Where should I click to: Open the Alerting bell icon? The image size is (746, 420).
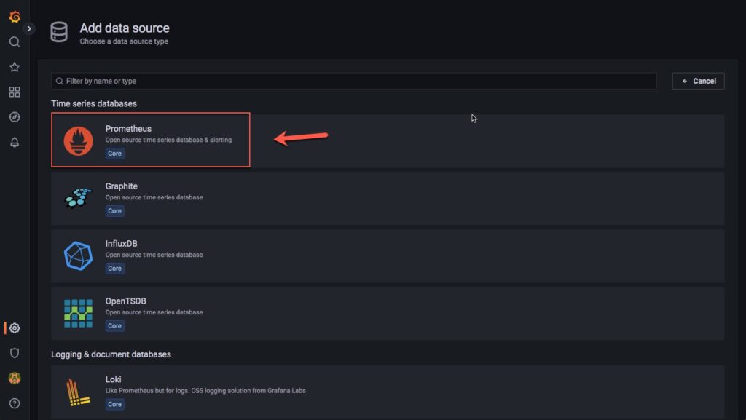[x=15, y=142]
